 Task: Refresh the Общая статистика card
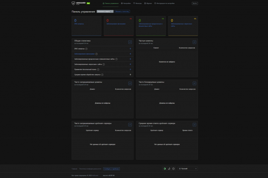(x=130, y=42)
